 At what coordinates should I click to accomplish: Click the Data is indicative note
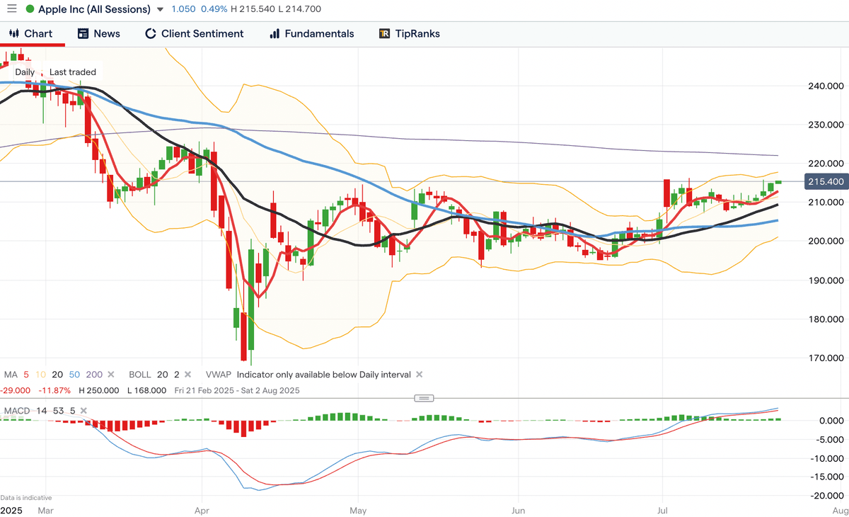click(26, 498)
